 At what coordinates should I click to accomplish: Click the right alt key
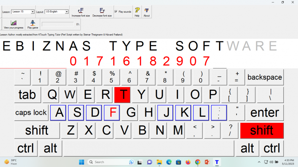click(x=247, y=148)
